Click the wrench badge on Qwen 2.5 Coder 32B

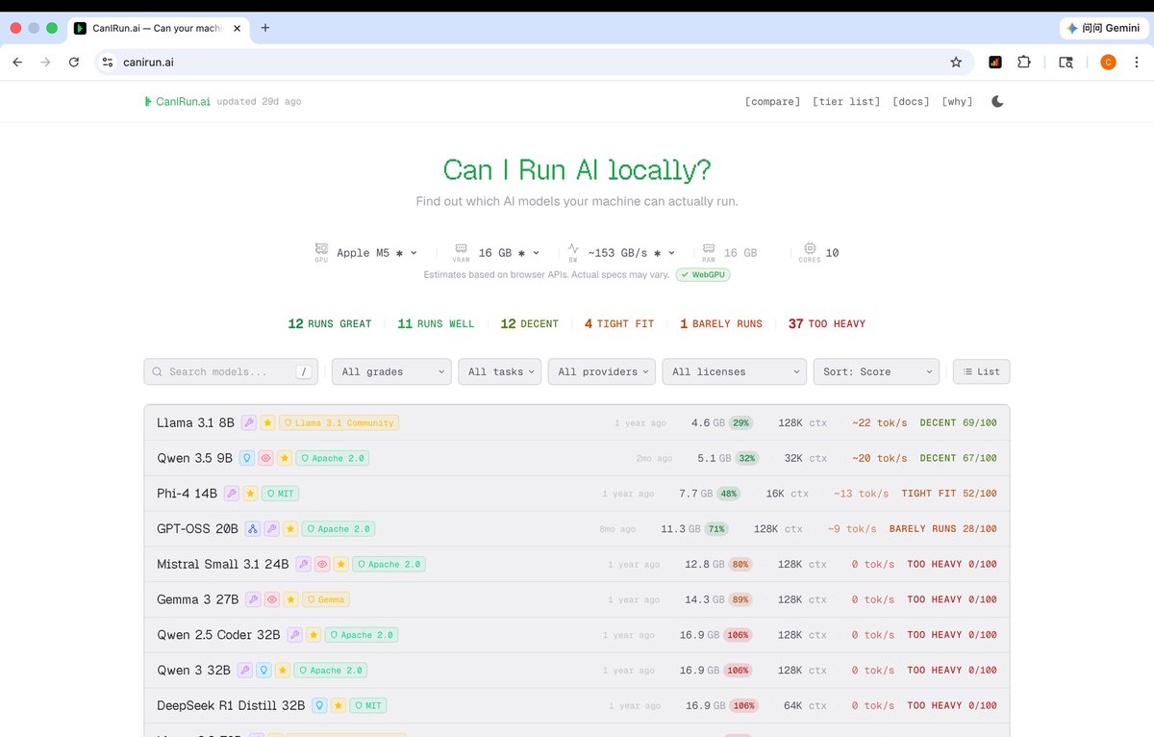(x=294, y=635)
